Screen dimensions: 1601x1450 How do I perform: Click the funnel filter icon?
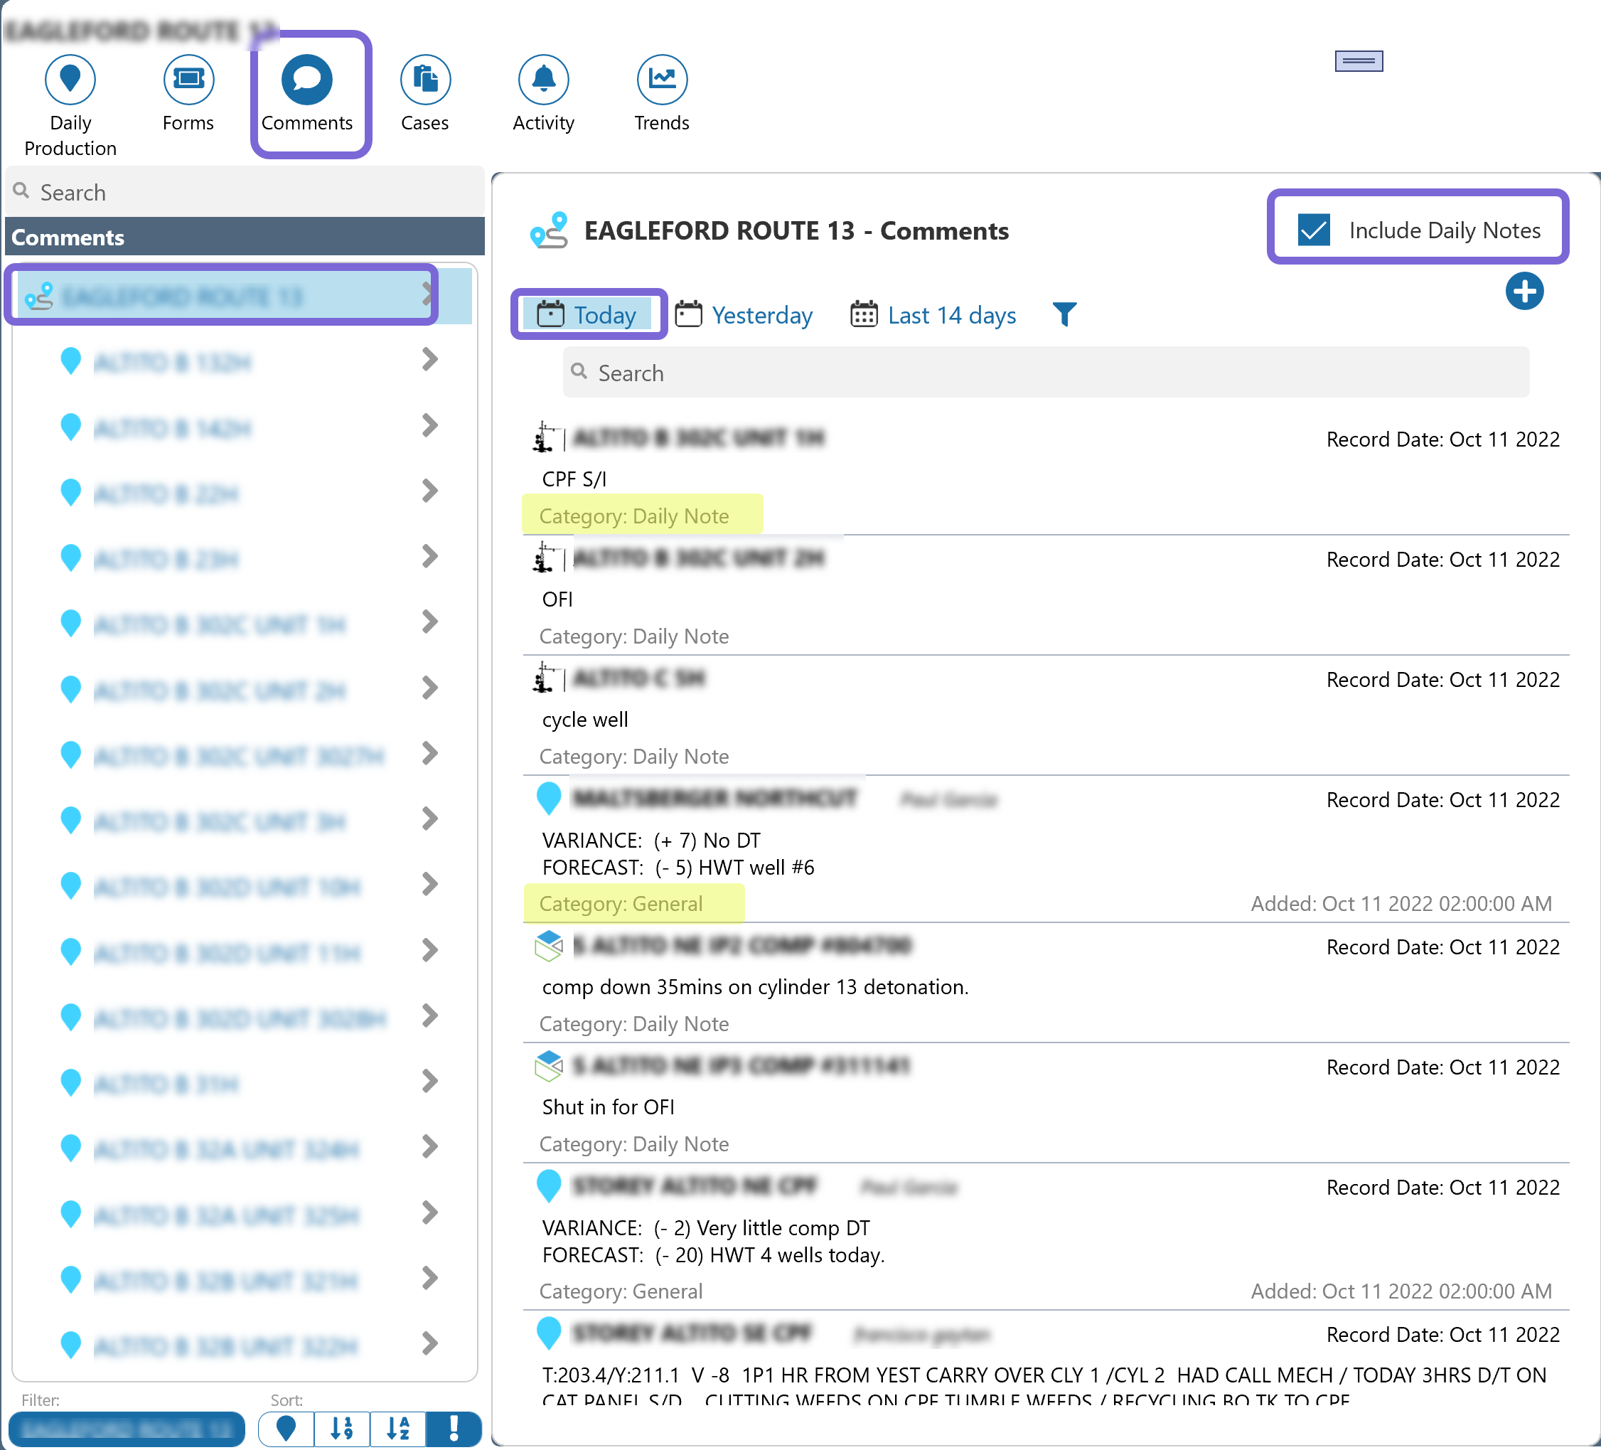click(x=1064, y=314)
